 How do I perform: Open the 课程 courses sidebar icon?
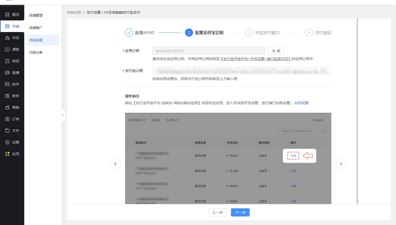point(7,49)
